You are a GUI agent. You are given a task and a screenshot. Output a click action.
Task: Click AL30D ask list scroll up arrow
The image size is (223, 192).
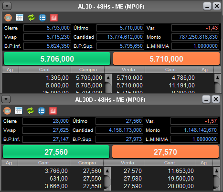(x=216, y=171)
